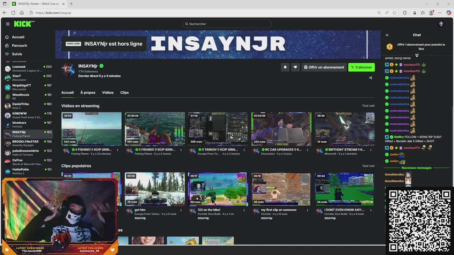Image resolution: width=454 pixels, height=255 pixels.
Task: Click BotRix username in chat
Action: [399, 137]
